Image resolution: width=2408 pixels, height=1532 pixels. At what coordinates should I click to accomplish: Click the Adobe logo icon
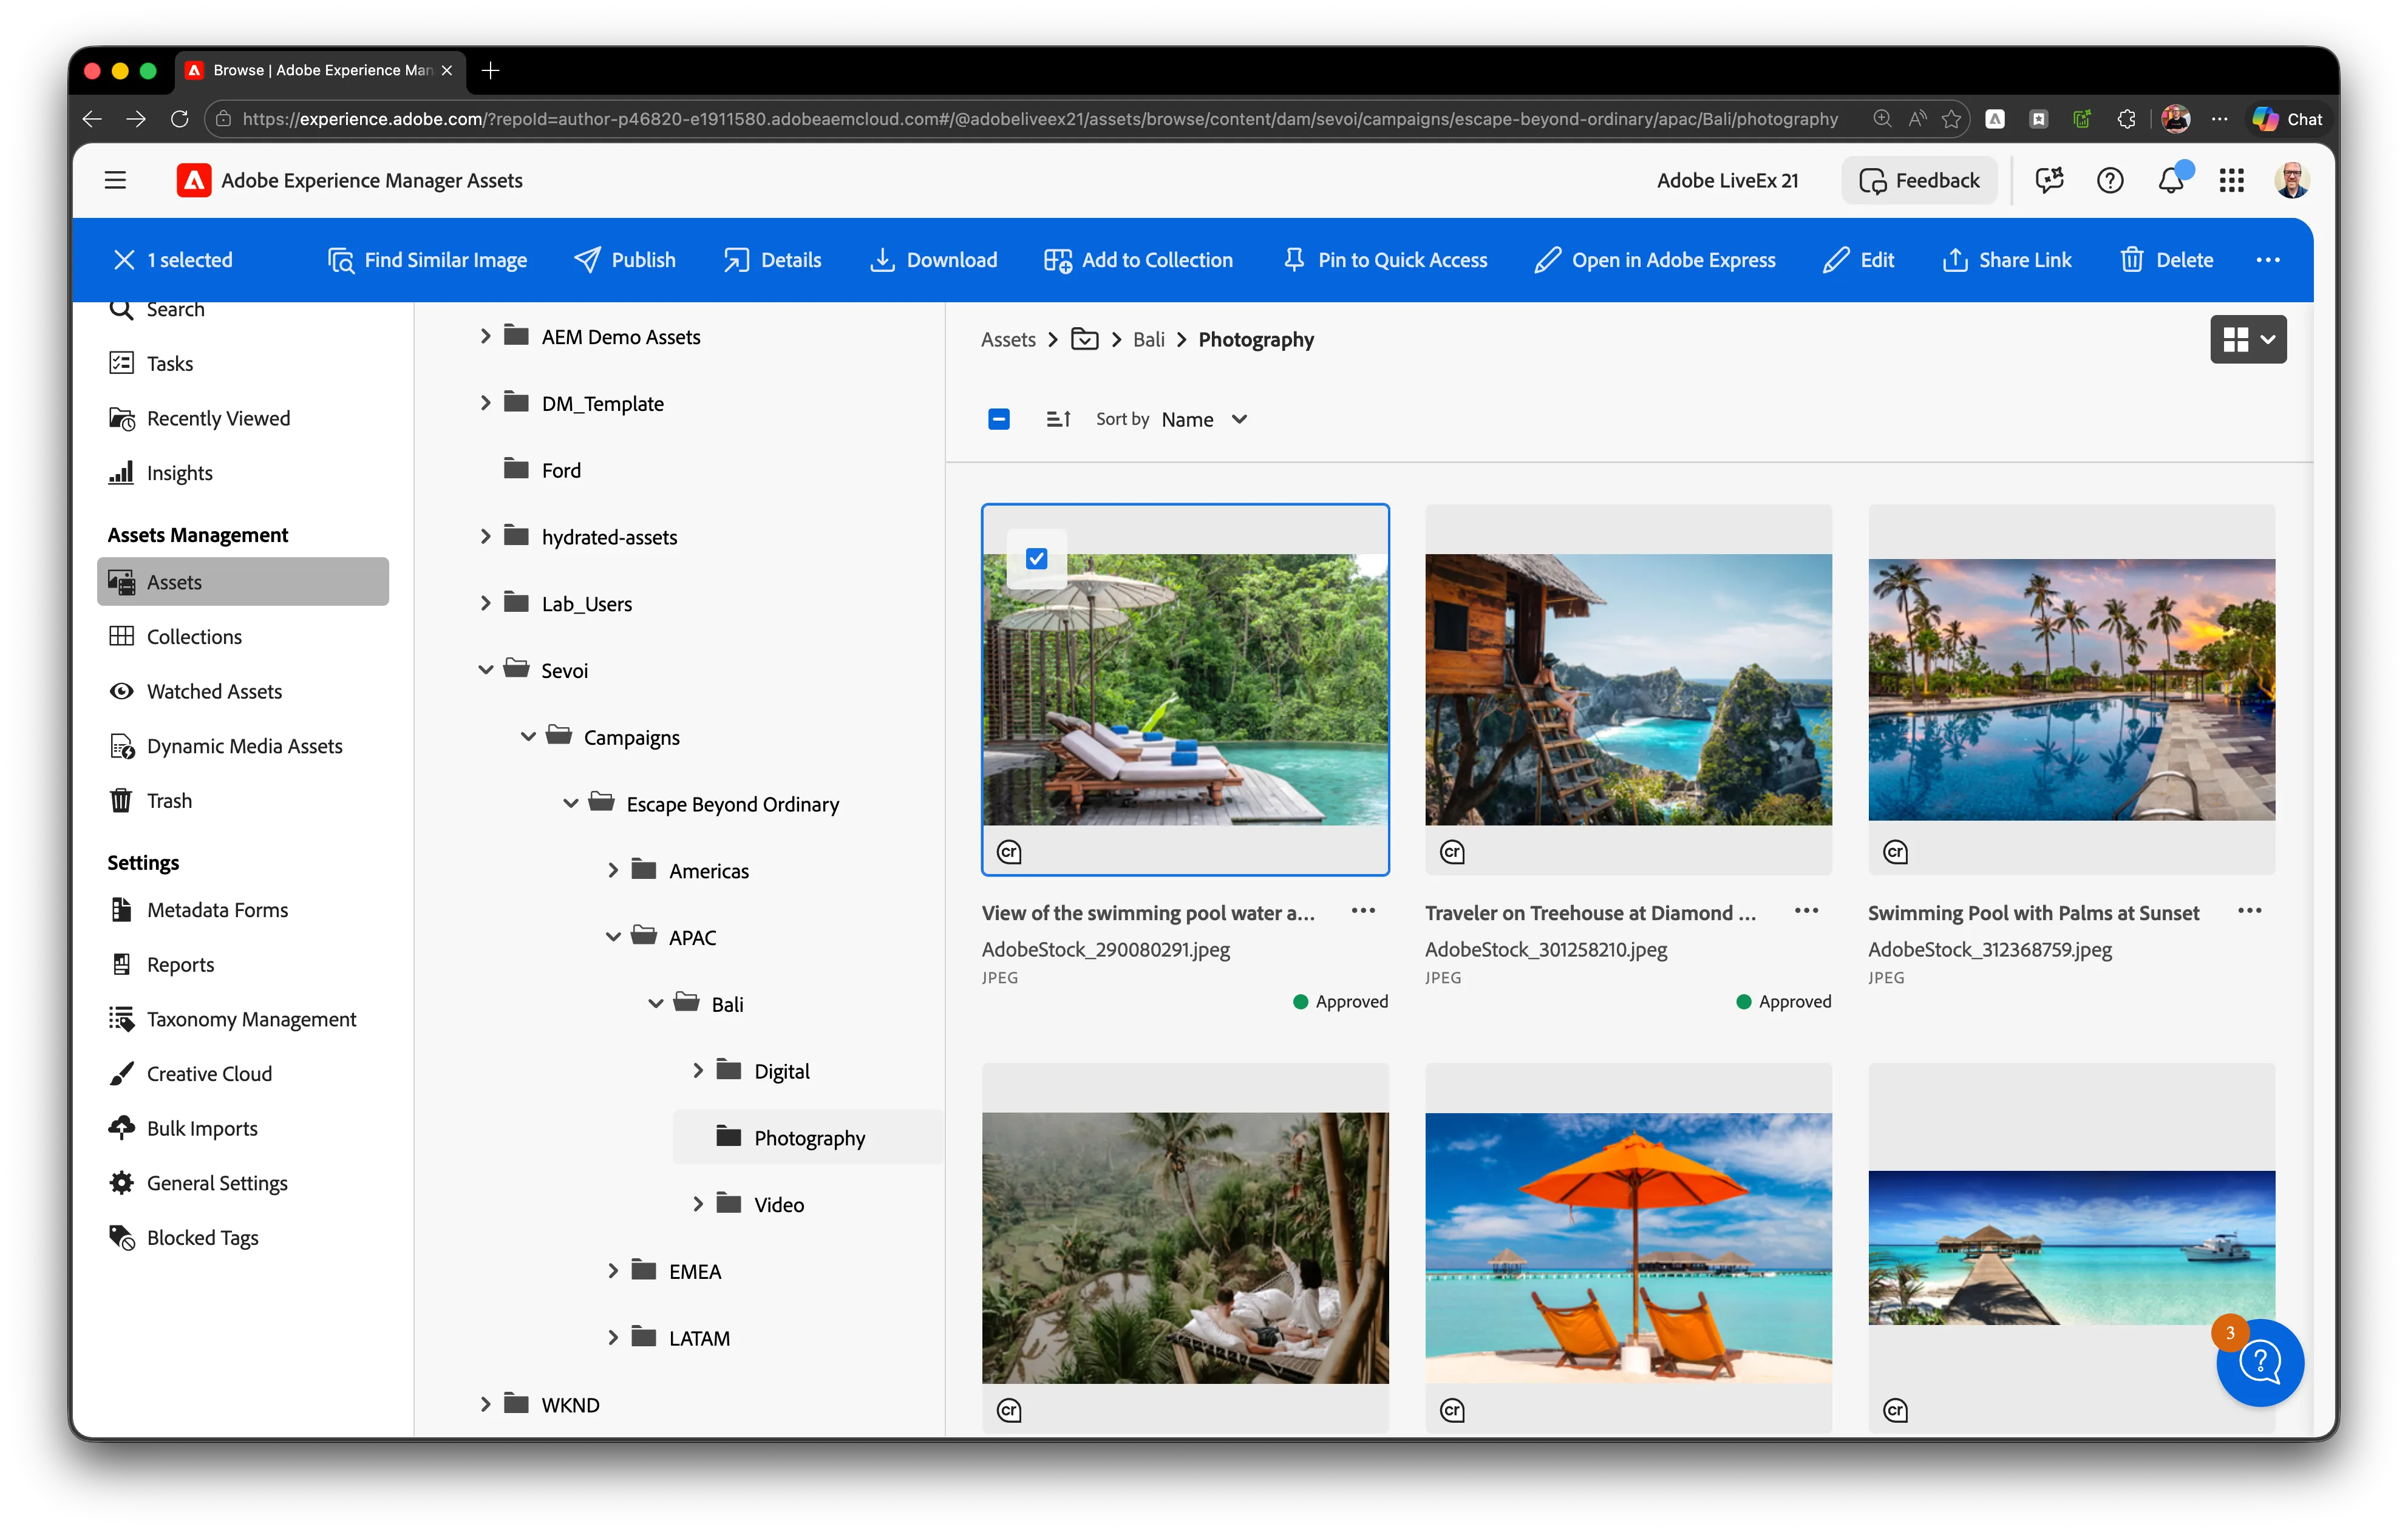point(194,180)
